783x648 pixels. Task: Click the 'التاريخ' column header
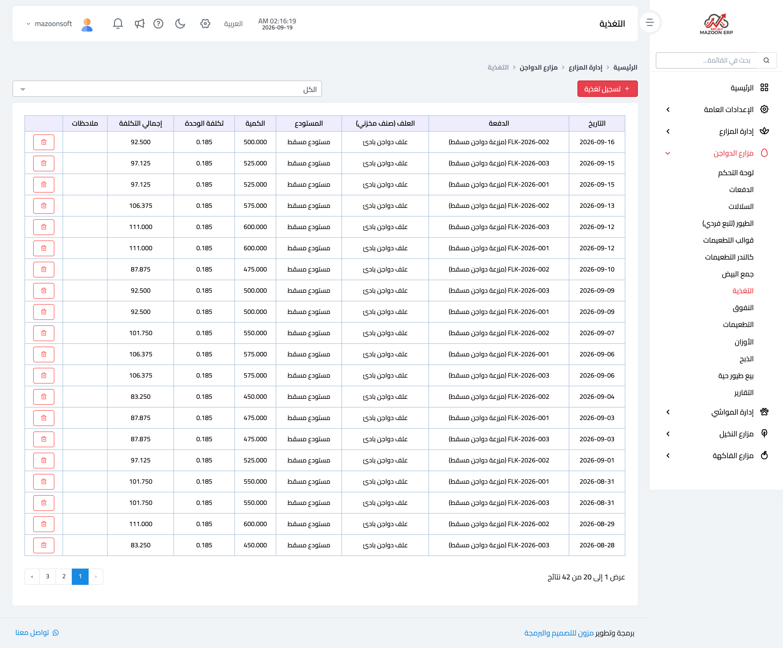(x=596, y=124)
